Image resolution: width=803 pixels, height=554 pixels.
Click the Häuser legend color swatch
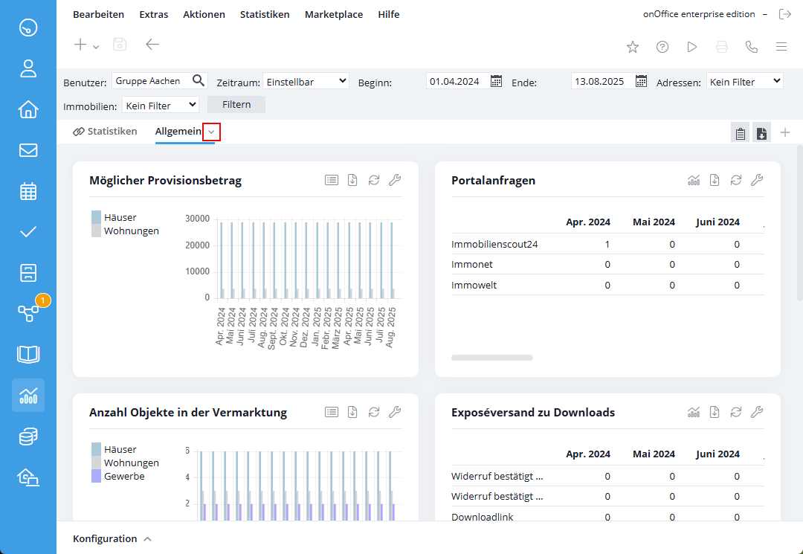pos(96,217)
